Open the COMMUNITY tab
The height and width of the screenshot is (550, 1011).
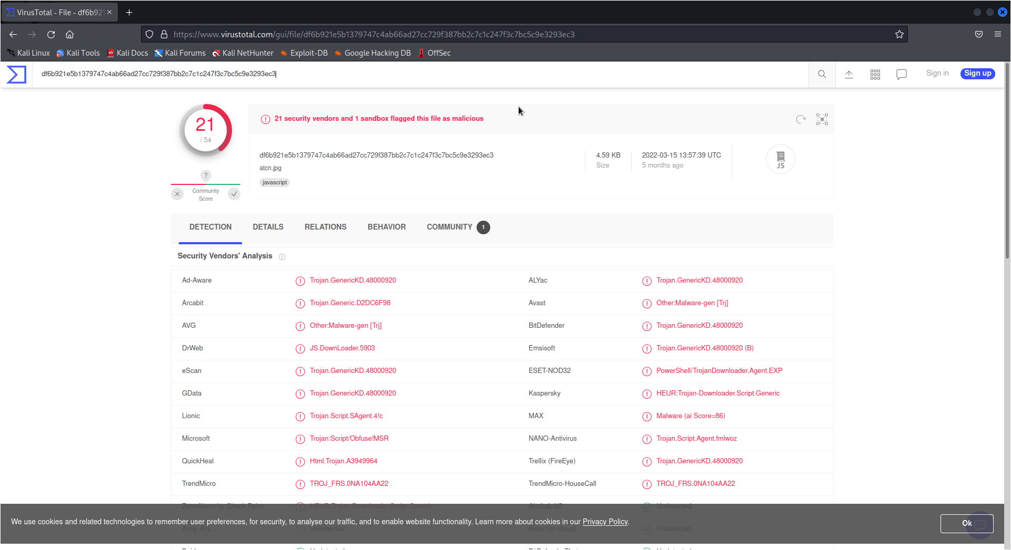pos(458,227)
